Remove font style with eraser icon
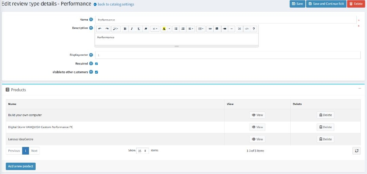Screen dimensions: 367x174 (146, 29)
